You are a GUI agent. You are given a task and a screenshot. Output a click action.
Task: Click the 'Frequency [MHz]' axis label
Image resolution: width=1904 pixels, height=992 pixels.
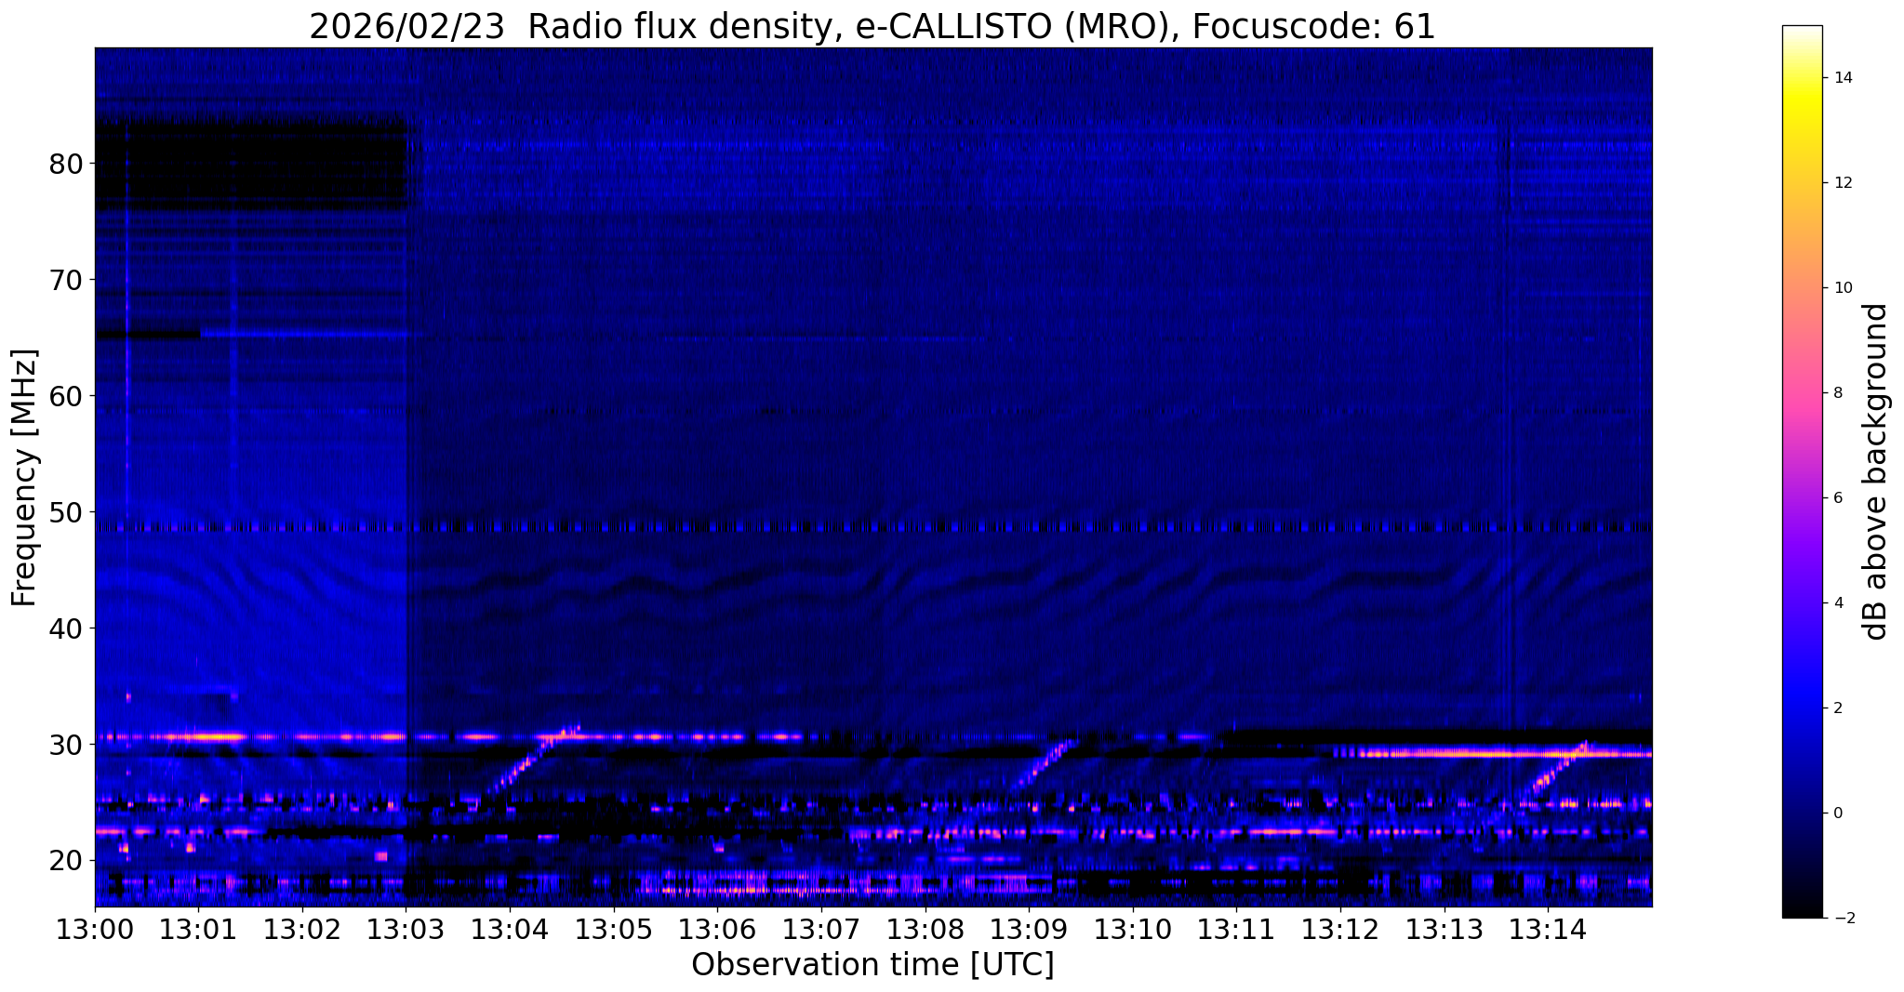(x=25, y=478)
